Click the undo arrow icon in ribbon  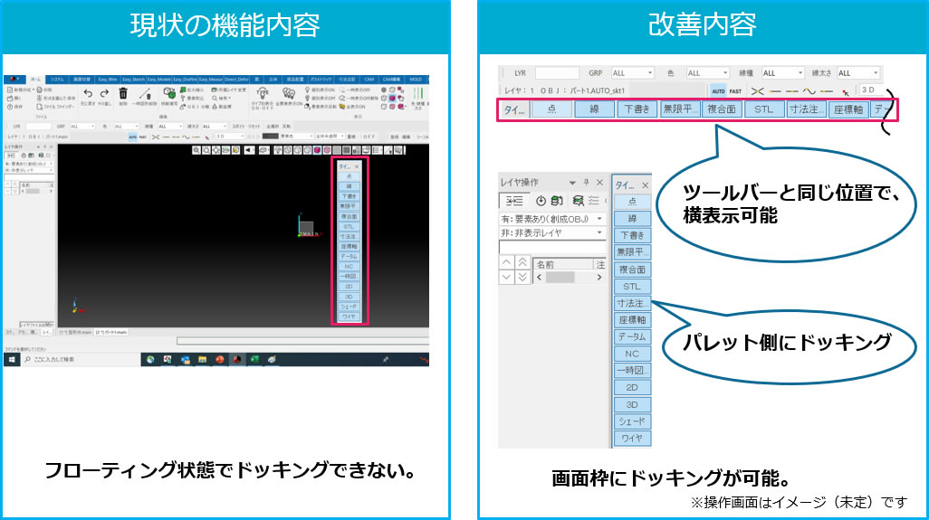pyautogui.click(x=89, y=93)
